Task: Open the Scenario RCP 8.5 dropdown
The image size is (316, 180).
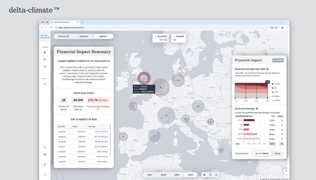Action: pyautogui.click(x=161, y=38)
